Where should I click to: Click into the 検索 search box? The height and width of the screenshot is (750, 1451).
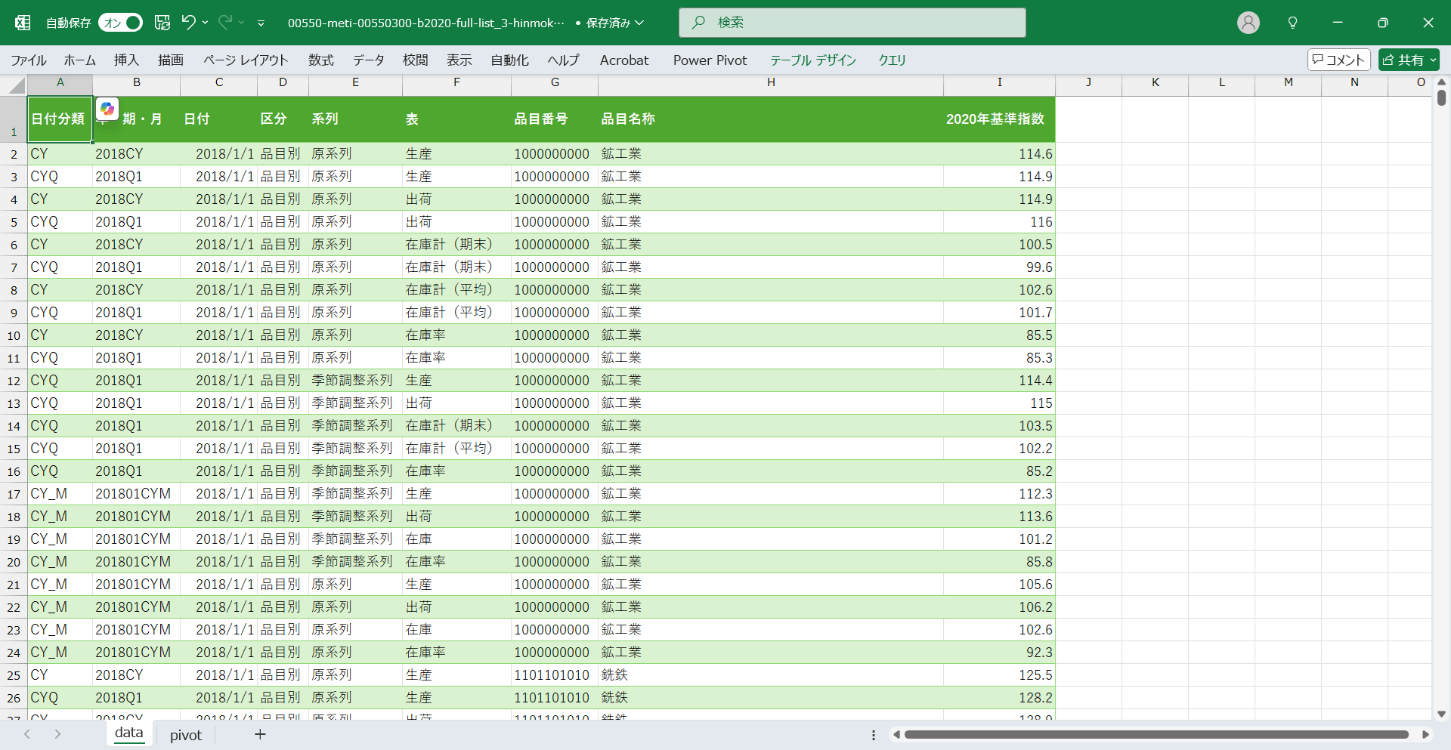[x=852, y=23]
